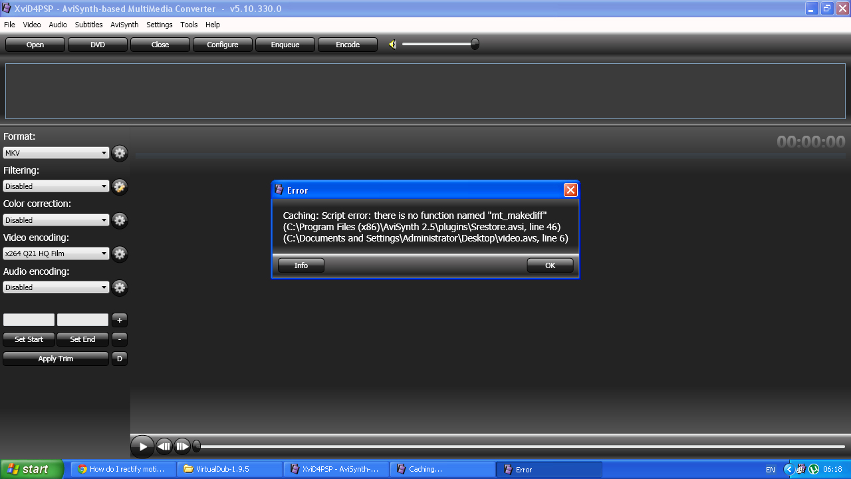Screen dimensions: 851x479
Task: Mute audio with the speaker icon
Action: pyautogui.click(x=393, y=45)
